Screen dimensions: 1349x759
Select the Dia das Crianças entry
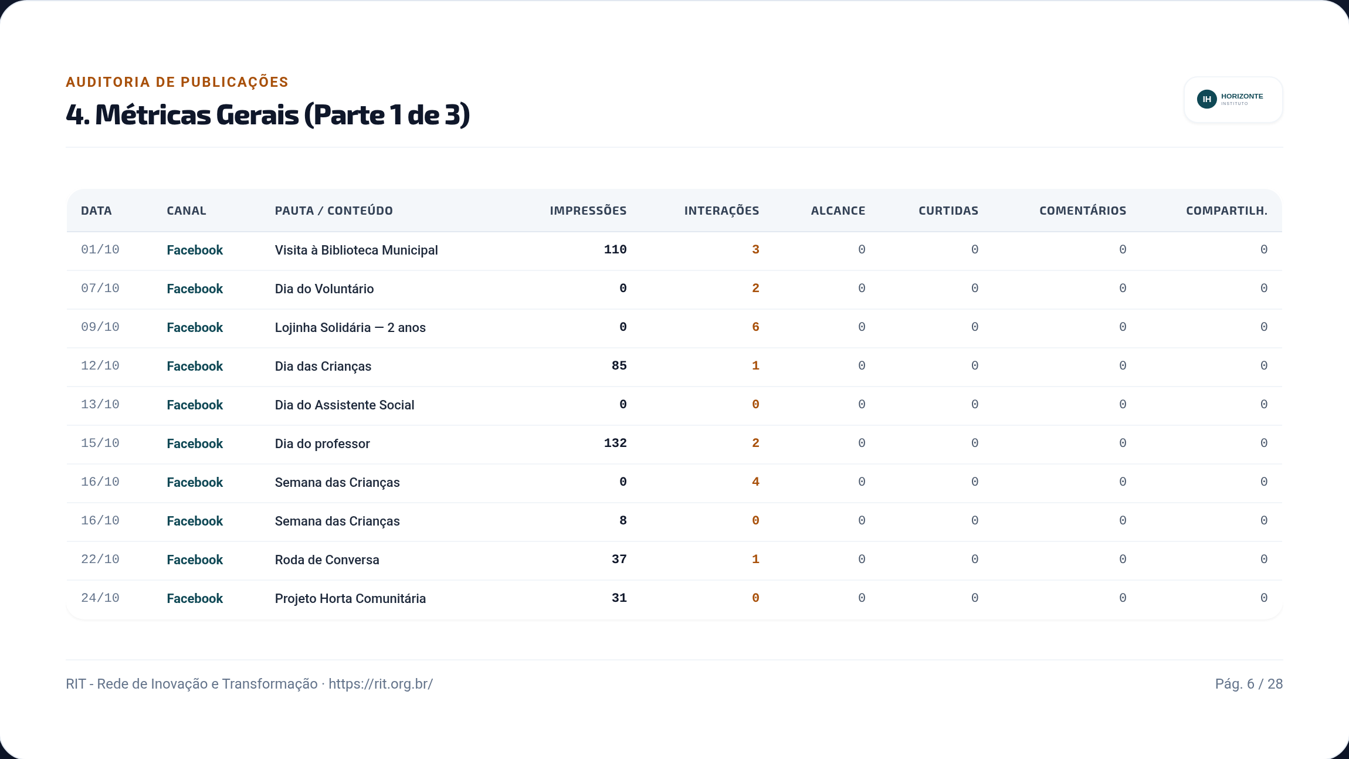(x=323, y=366)
